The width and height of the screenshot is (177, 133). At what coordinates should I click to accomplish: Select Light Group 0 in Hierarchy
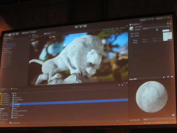point(7,52)
